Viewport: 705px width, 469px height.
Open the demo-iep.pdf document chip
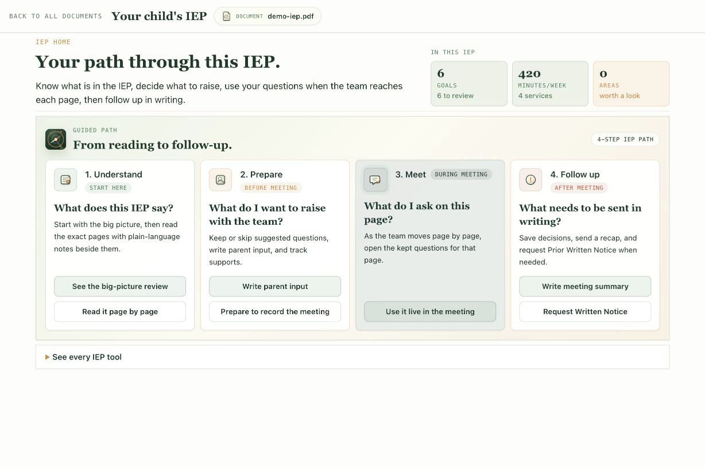pyautogui.click(x=268, y=16)
